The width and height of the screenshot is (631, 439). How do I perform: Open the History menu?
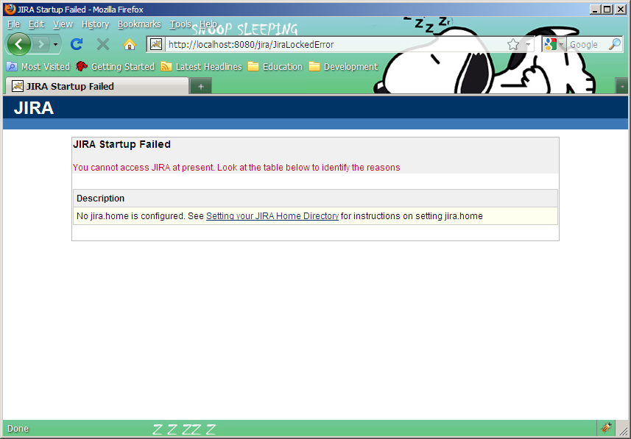pyautogui.click(x=96, y=24)
